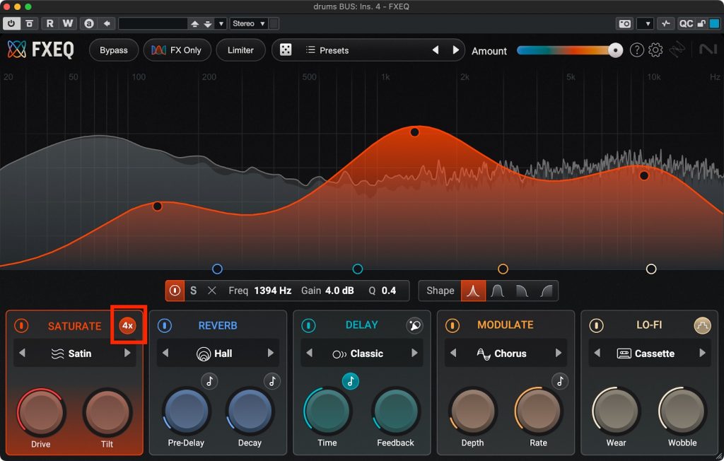Remove band with the X icon
The height and width of the screenshot is (461, 724).
[x=211, y=291]
